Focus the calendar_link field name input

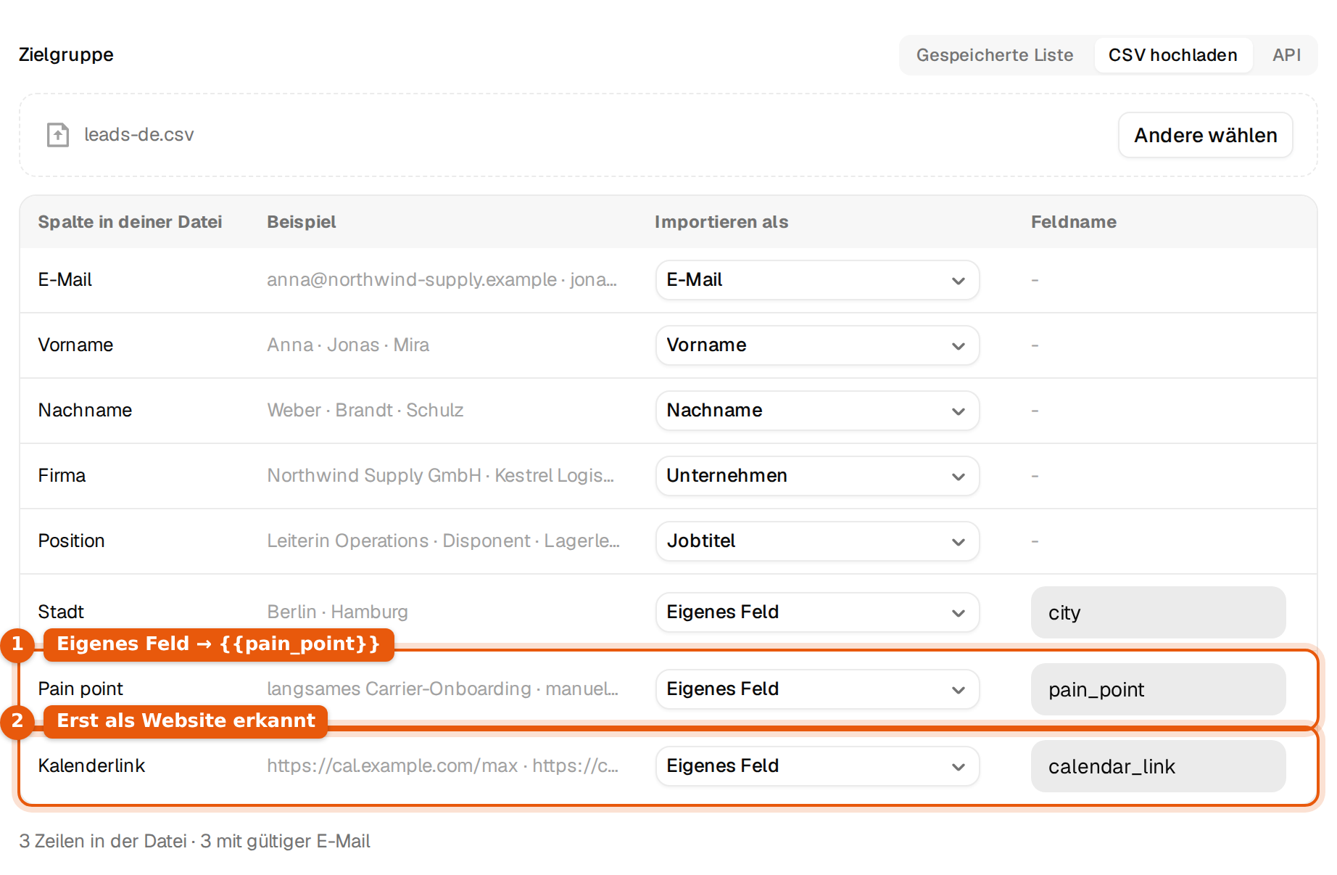[1158, 766]
